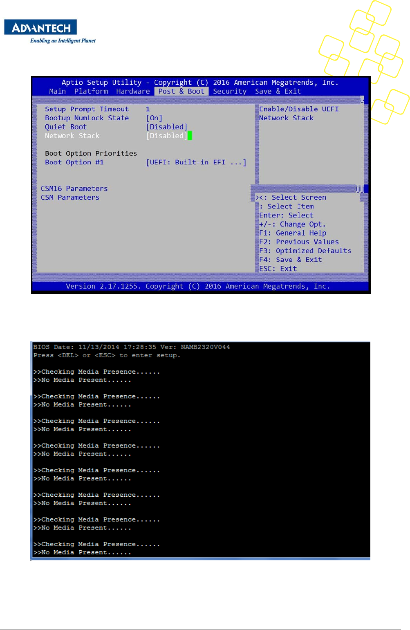
Task: Click the ESC: Exit help line
Action: coord(278,269)
